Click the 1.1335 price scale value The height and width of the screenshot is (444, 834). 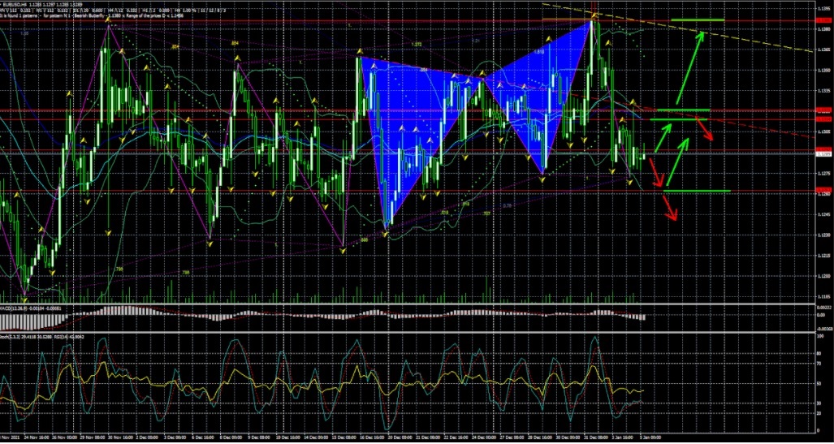(x=824, y=91)
